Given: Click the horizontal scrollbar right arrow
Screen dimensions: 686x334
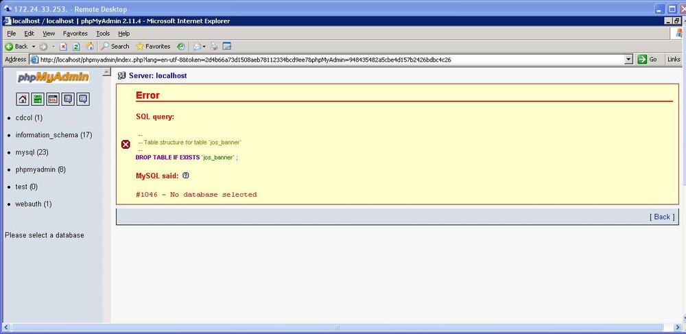Looking at the screenshot, I should [x=677, y=327].
